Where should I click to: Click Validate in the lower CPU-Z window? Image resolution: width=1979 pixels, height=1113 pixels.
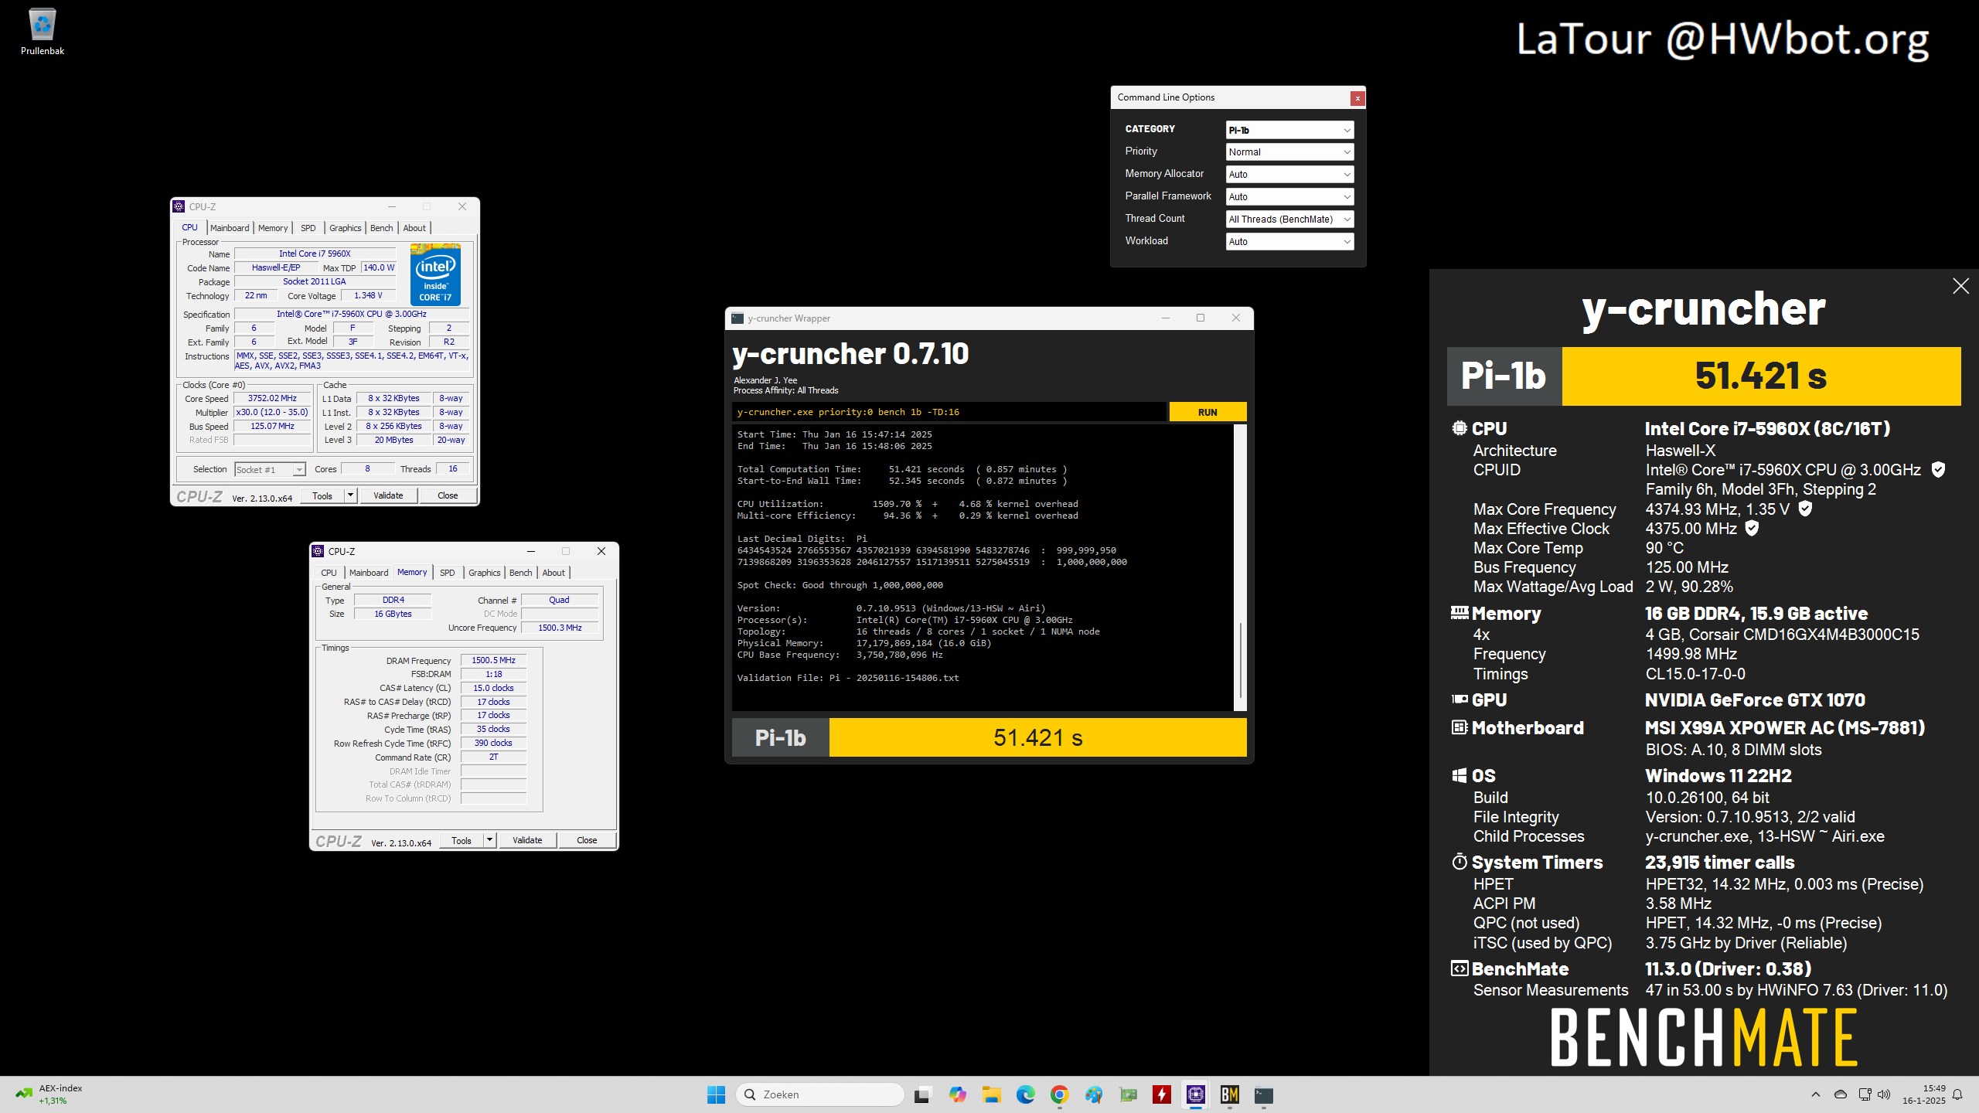527,840
